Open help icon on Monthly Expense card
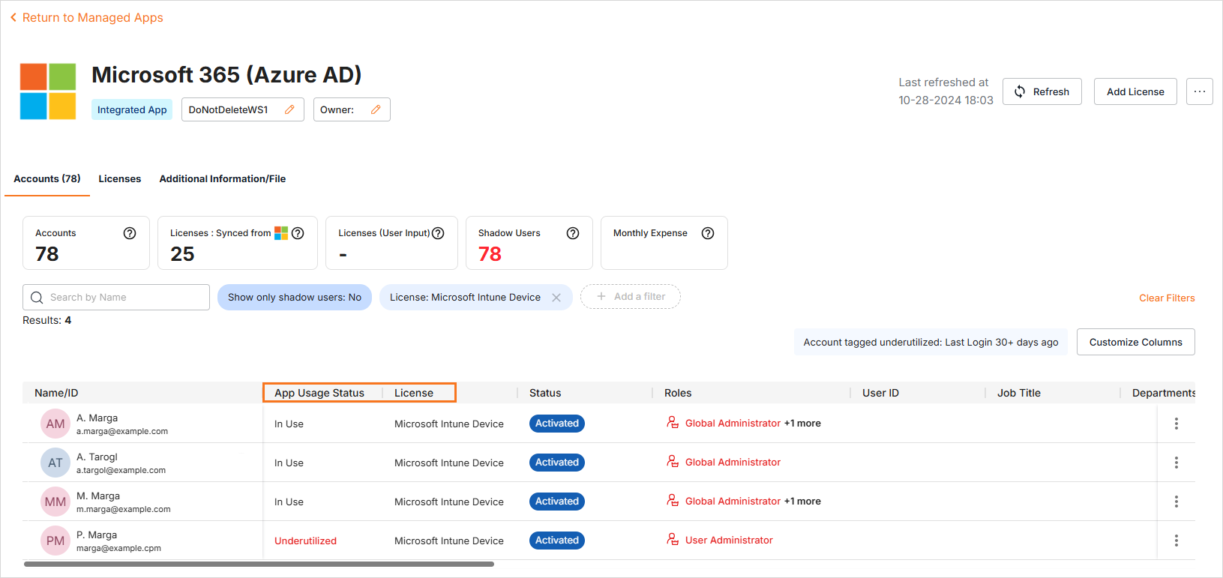 [x=708, y=233]
